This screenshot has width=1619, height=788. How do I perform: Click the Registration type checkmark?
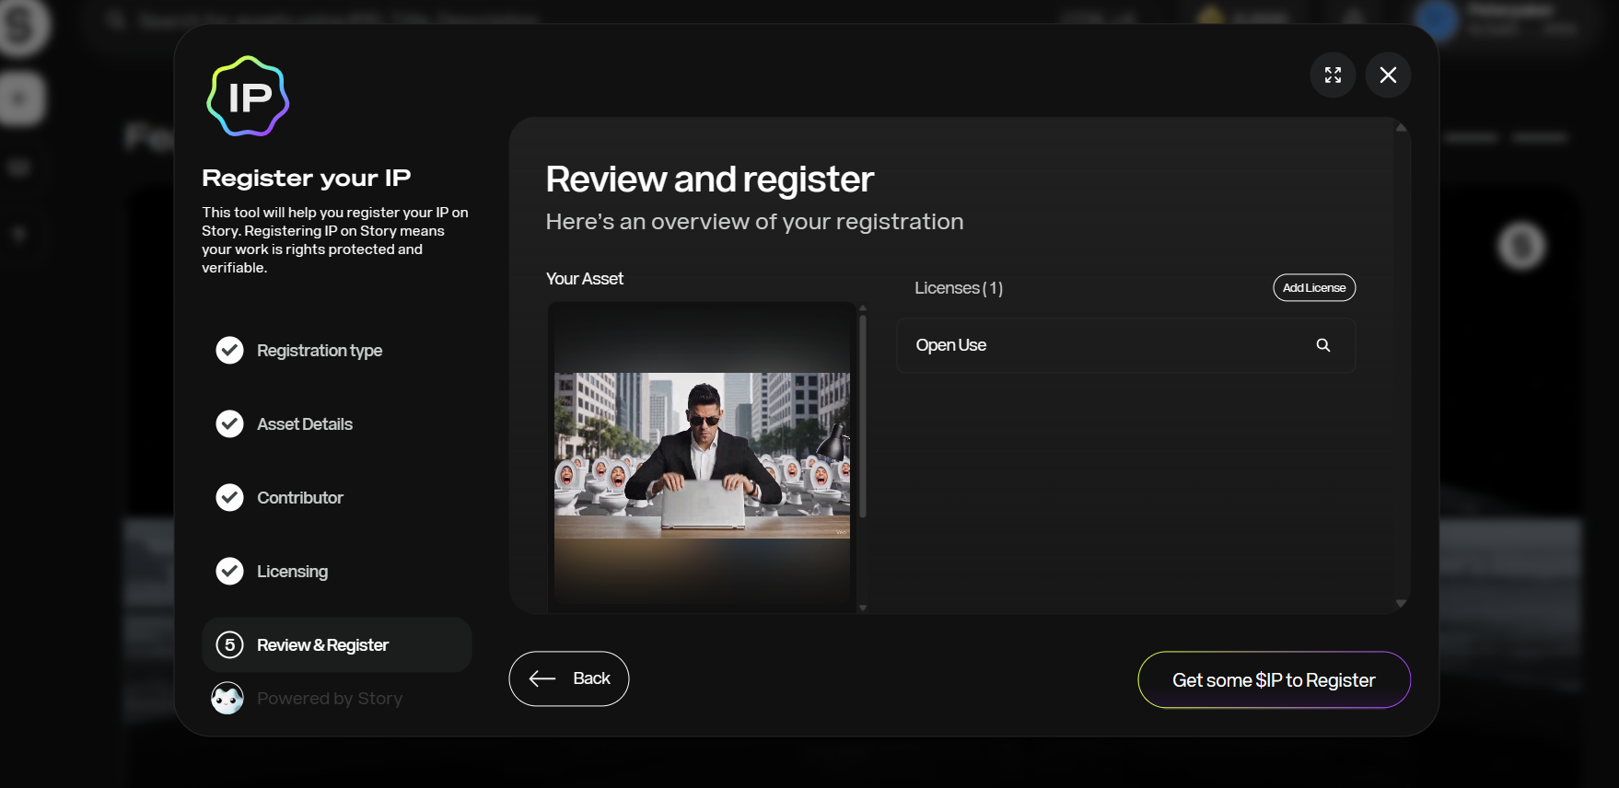229,351
